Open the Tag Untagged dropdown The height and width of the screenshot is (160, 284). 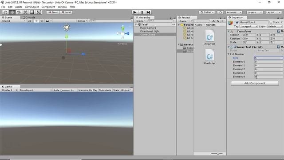(x=248, y=26)
